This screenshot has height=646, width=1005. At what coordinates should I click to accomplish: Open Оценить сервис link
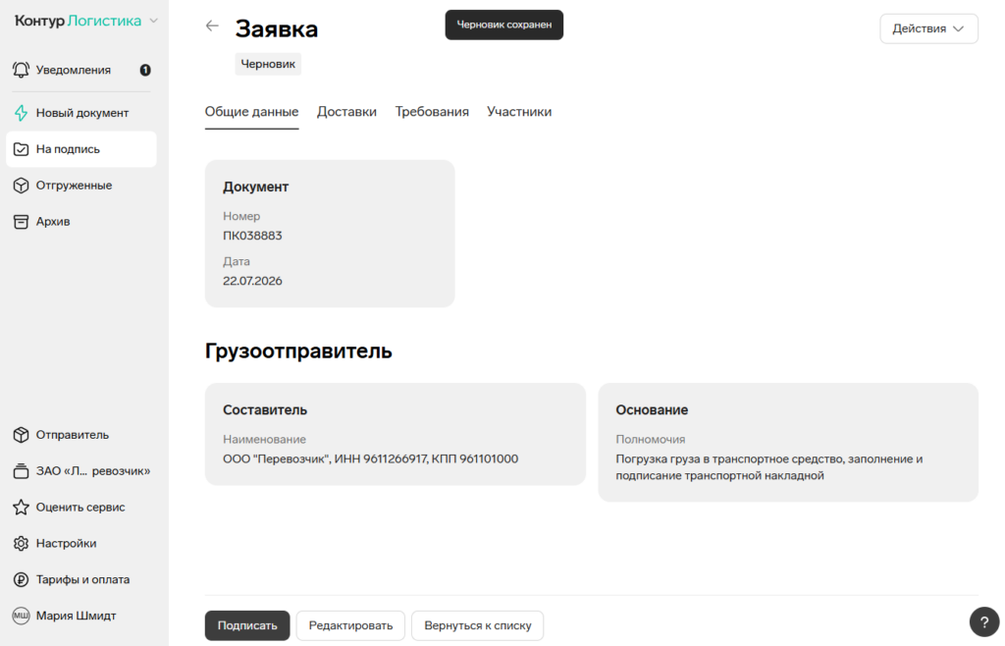coord(81,507)
